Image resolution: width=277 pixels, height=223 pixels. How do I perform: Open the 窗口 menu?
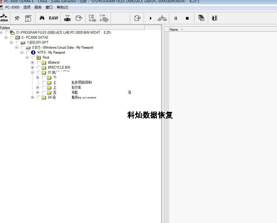tap(49, 7)
